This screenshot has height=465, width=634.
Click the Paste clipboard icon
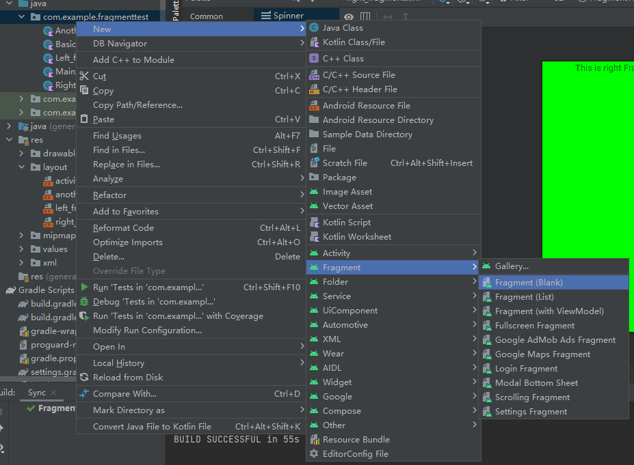coord(84,119)
